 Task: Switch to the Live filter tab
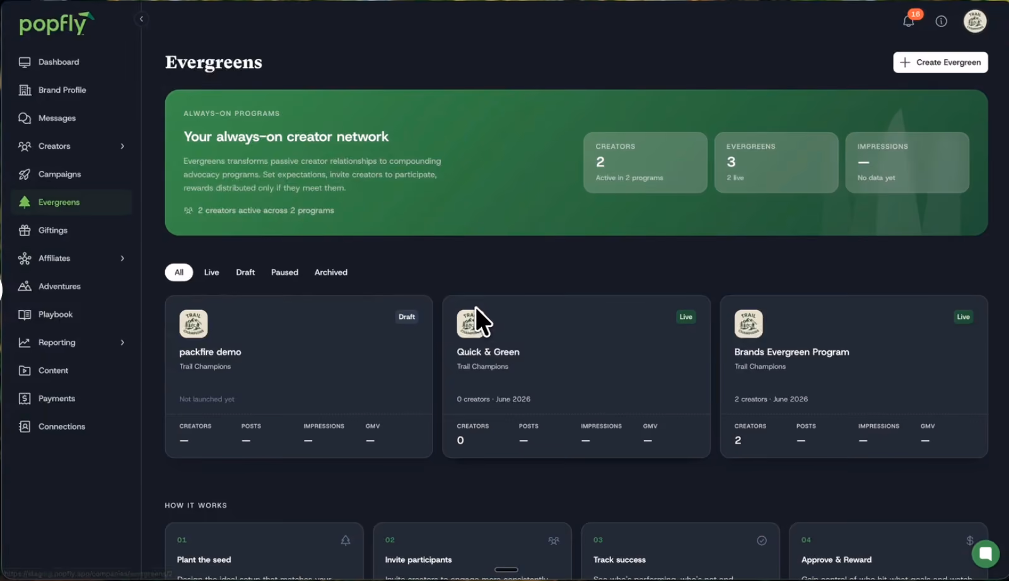(211, 272)
